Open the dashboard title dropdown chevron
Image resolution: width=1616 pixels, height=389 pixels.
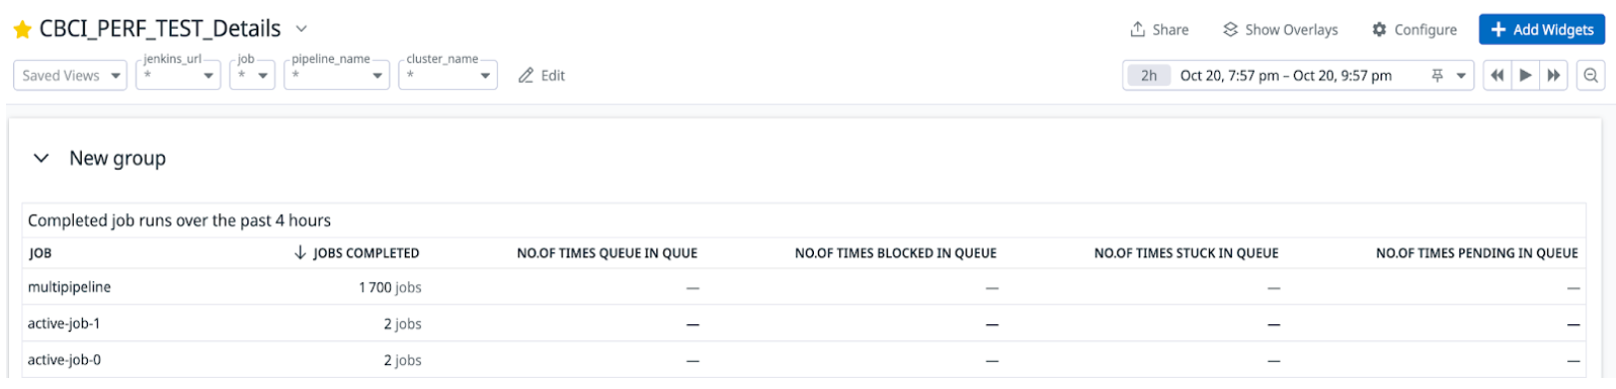pyautogui.click(x=301, y=29)
